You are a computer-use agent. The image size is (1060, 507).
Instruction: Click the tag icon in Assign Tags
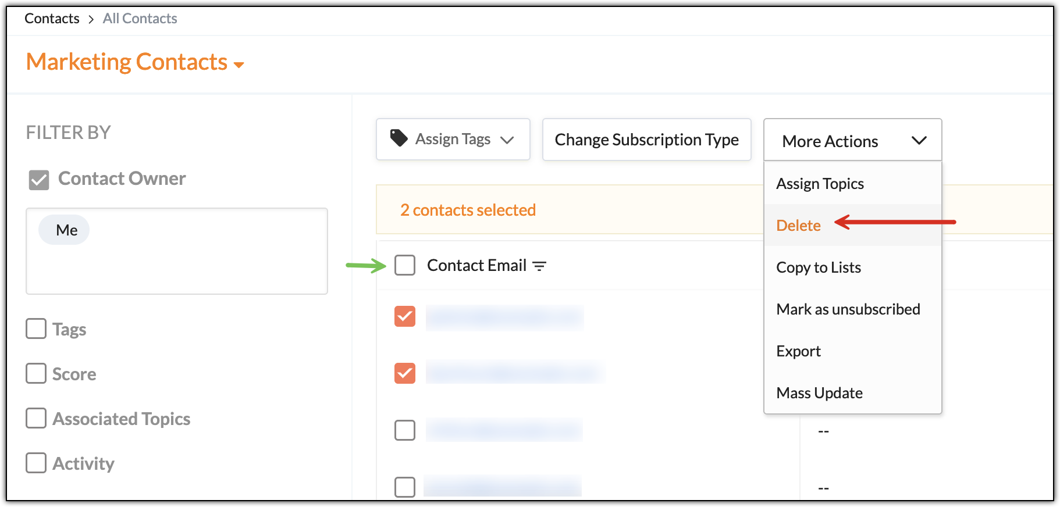pyautogui.click(x=399, y=138)
